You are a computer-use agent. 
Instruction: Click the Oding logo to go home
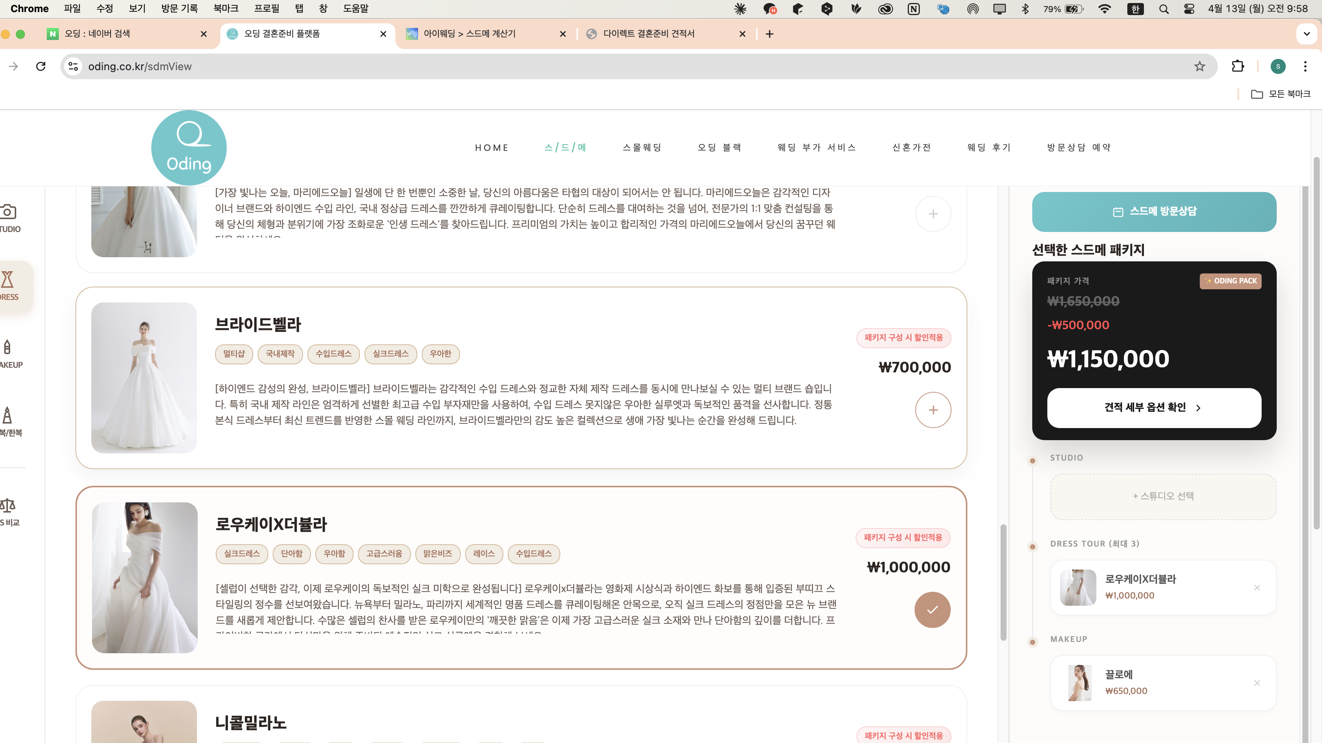pyautogui.click(x=188, y=148)
